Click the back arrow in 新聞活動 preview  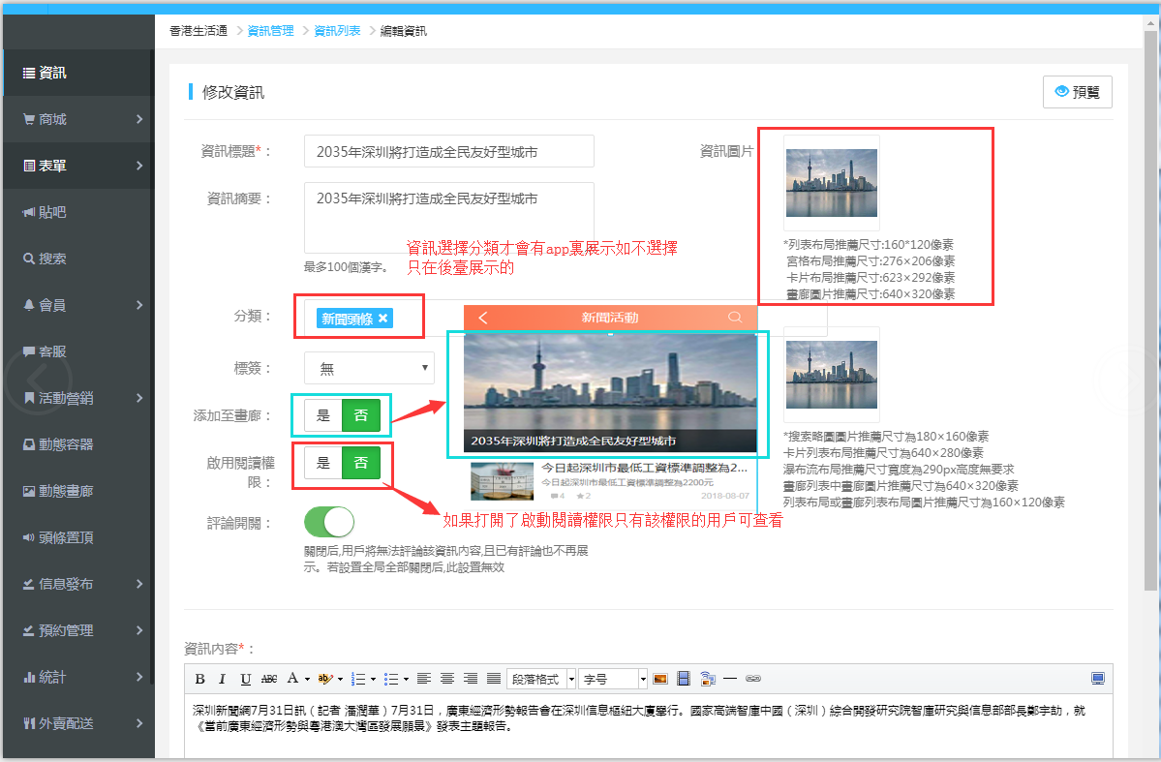tap(483, 318)
